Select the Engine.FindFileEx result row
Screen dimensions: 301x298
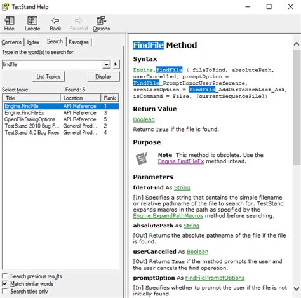tap(61, 112)
